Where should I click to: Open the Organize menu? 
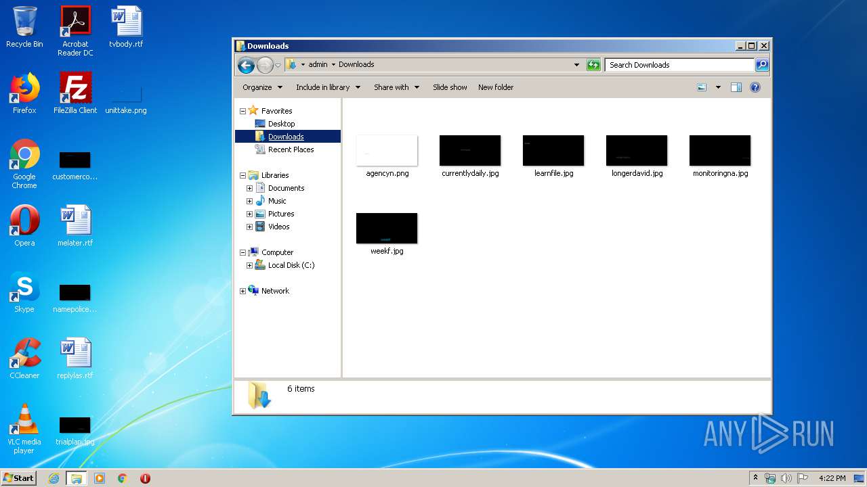point(261,87)
